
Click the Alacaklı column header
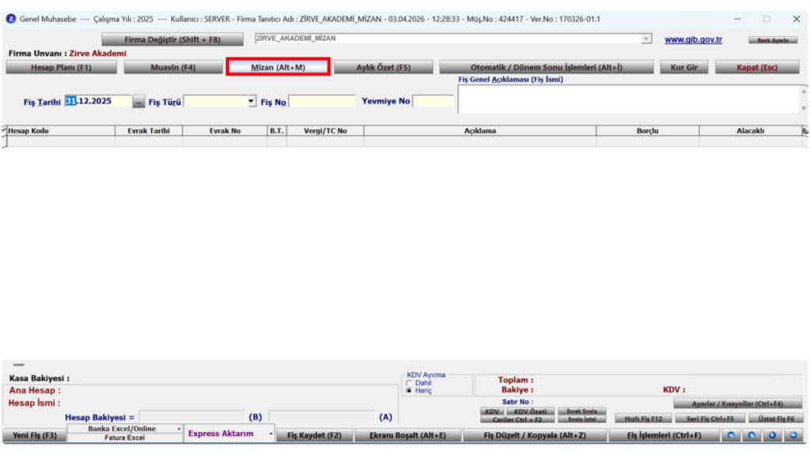click(750, 131)
